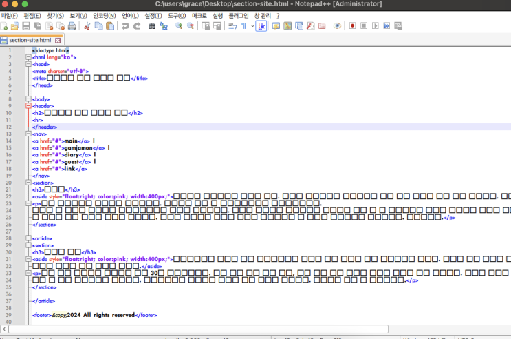Toggle synchronize horizontal scrolling
The width and height of the screenshot is (511, 339).
coord(217,26)
